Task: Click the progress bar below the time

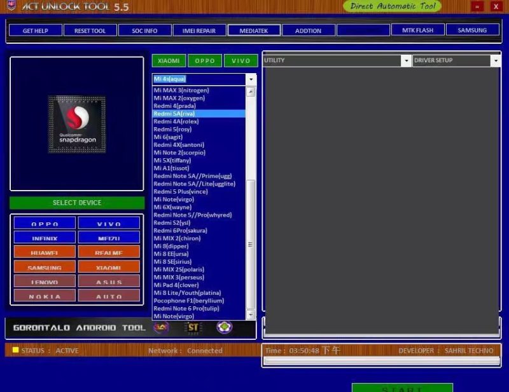Action: pyautogui.click(x=382, y=362)
